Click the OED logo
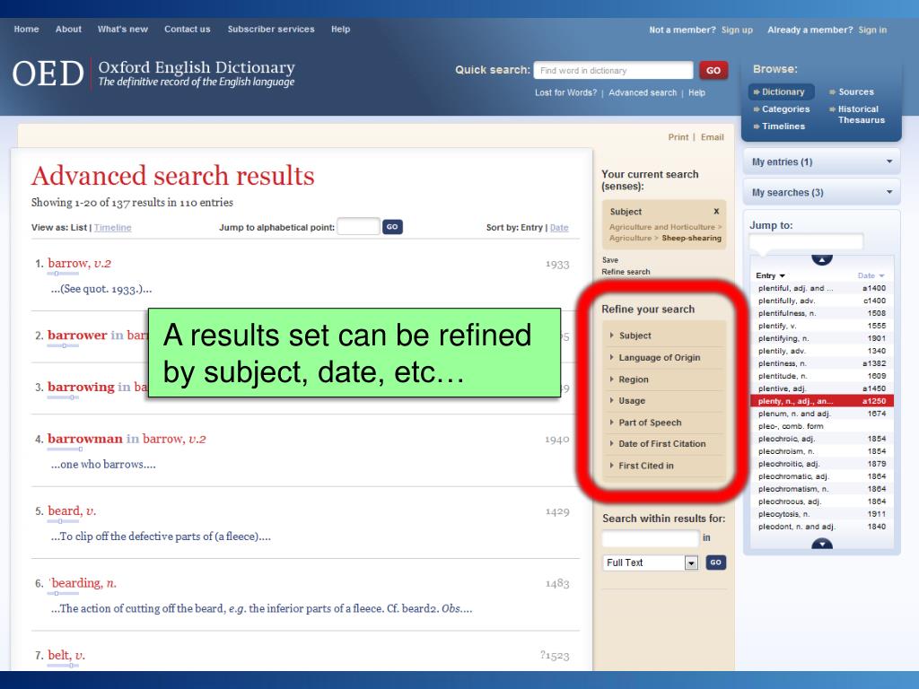 [x=48, y=74]
